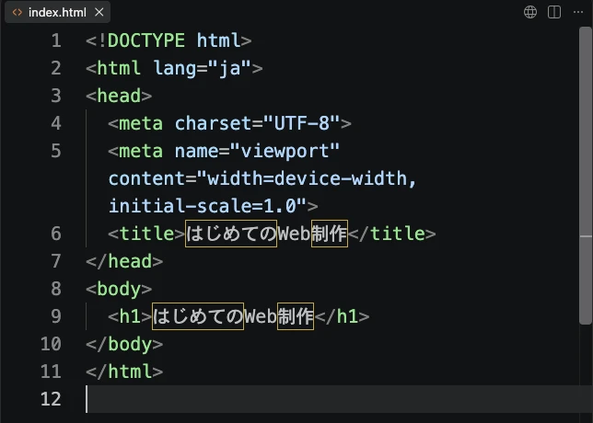This screenshot has width=593, height=423.
Task: Click line number 12 in the gutter
Action: pos(51,399)
